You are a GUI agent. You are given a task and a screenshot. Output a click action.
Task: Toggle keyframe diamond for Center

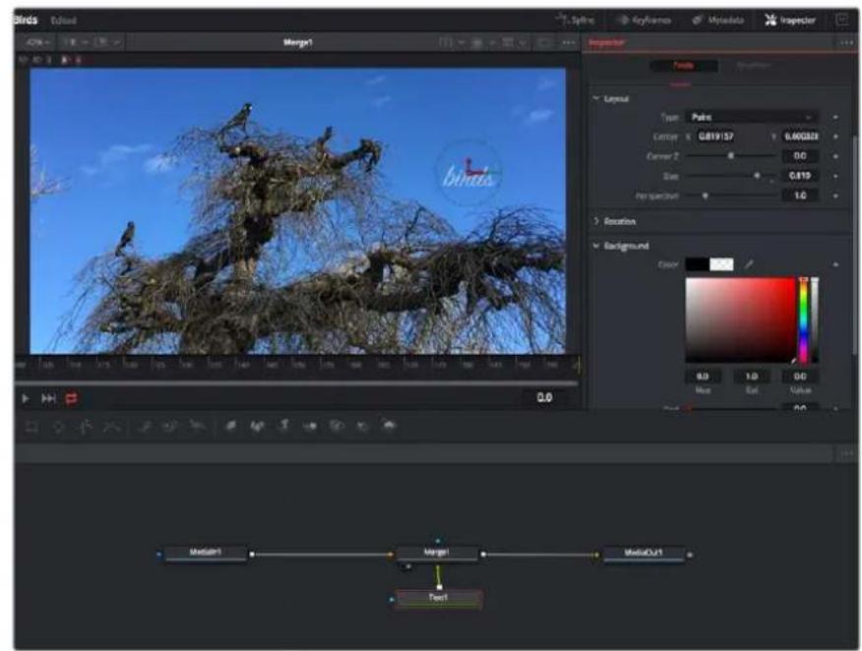835,137
